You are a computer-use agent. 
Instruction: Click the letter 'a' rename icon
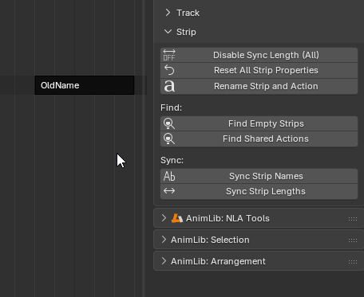pos(169,86)
